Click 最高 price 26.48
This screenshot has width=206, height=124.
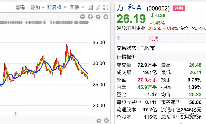(x=195, y=65)
